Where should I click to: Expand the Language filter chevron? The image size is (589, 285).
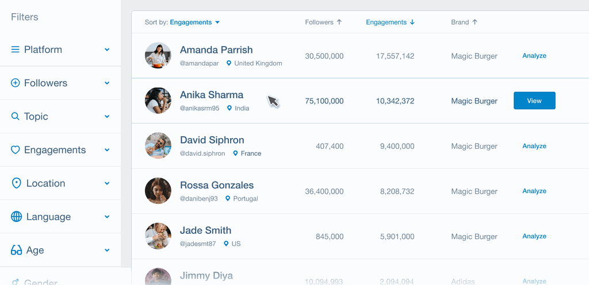(107, 217)
